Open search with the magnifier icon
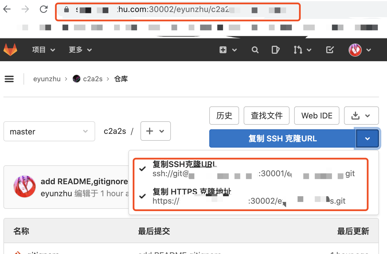The width and height of the screenshot is (387, 254). pyautogui.click(x=255, y=50)
